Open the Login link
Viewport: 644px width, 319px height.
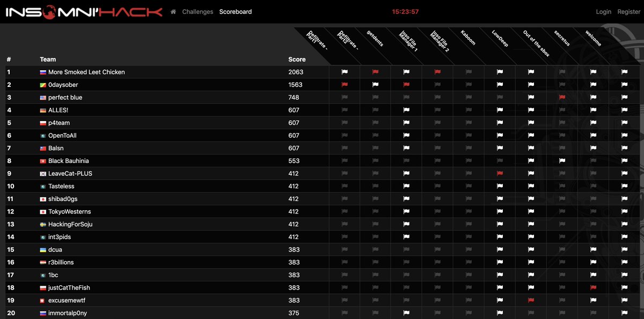click(x=604, y=11)
